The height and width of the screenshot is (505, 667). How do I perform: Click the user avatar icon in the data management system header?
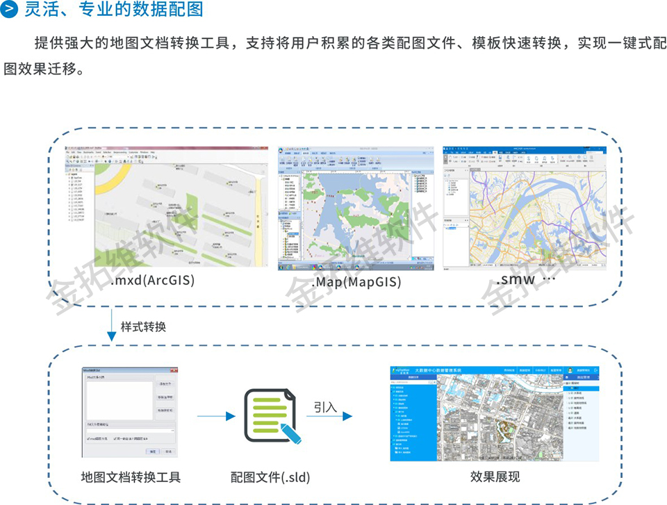(x=570, y=371)
